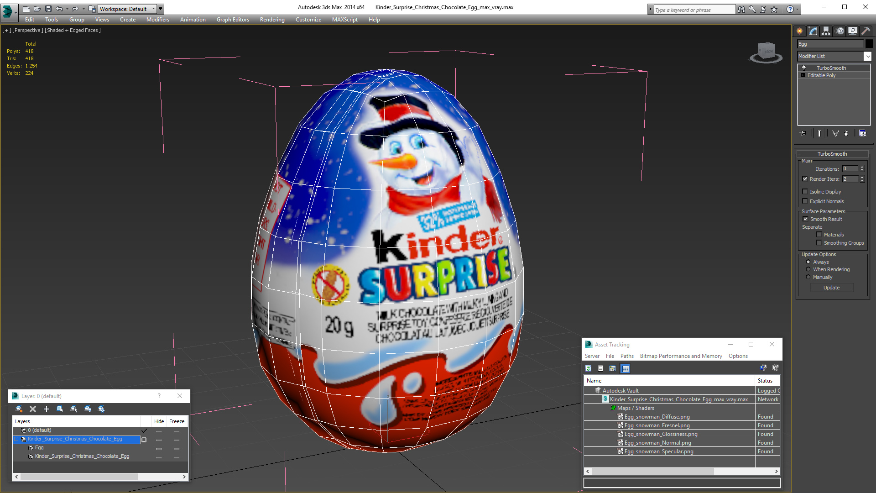Click Freeze/Unfreeze All Layers icon
The image size is (876, 493).
click(101, 409)
